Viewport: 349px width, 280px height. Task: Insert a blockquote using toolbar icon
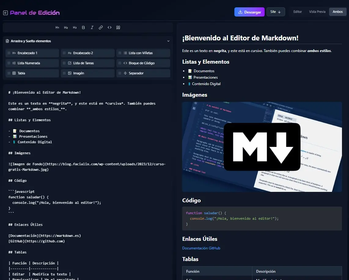pyautogui.click(x=118, y=28)
